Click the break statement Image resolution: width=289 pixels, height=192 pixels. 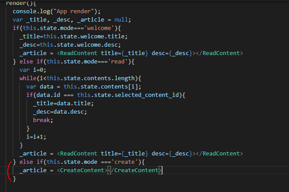pyautogui.click(x=43, y=120)
